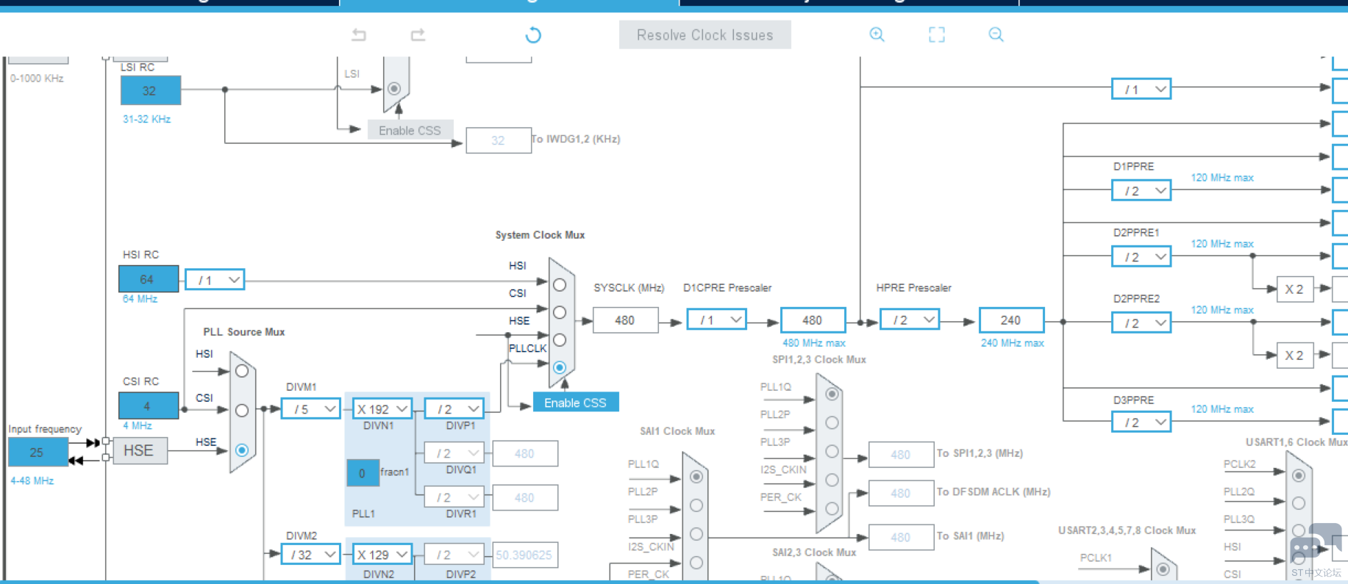
Task: Open the D1CPRE Prescaler /1 dropdown
Action: coord(716,320)
